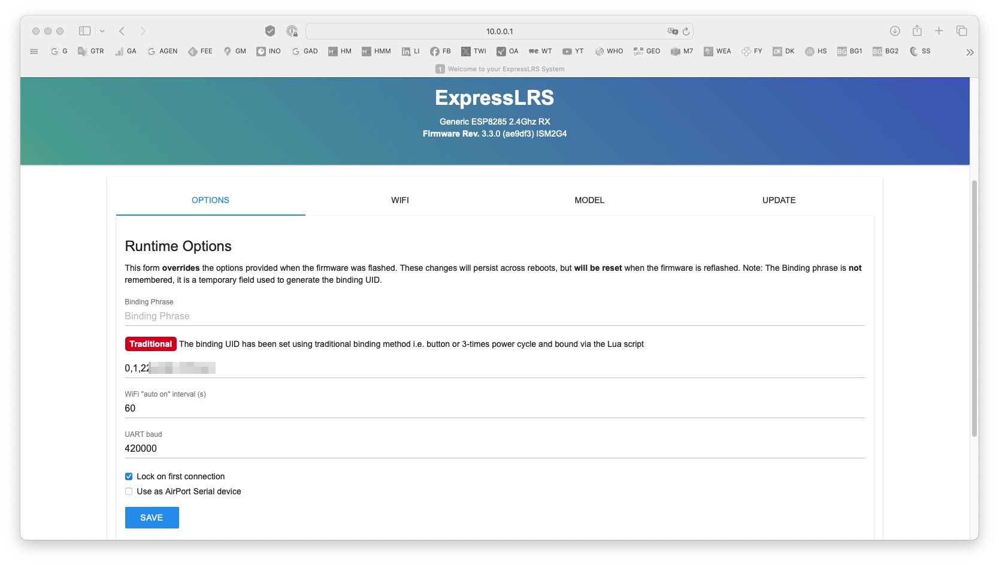
Task: Expand the bookmarks overflow chevron
Action: pos(970,52)
